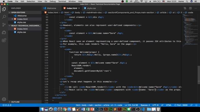Click the Open Changes icon in editor toolbar
This screenshot has height=112, width=200.
[x=185, y=8]
